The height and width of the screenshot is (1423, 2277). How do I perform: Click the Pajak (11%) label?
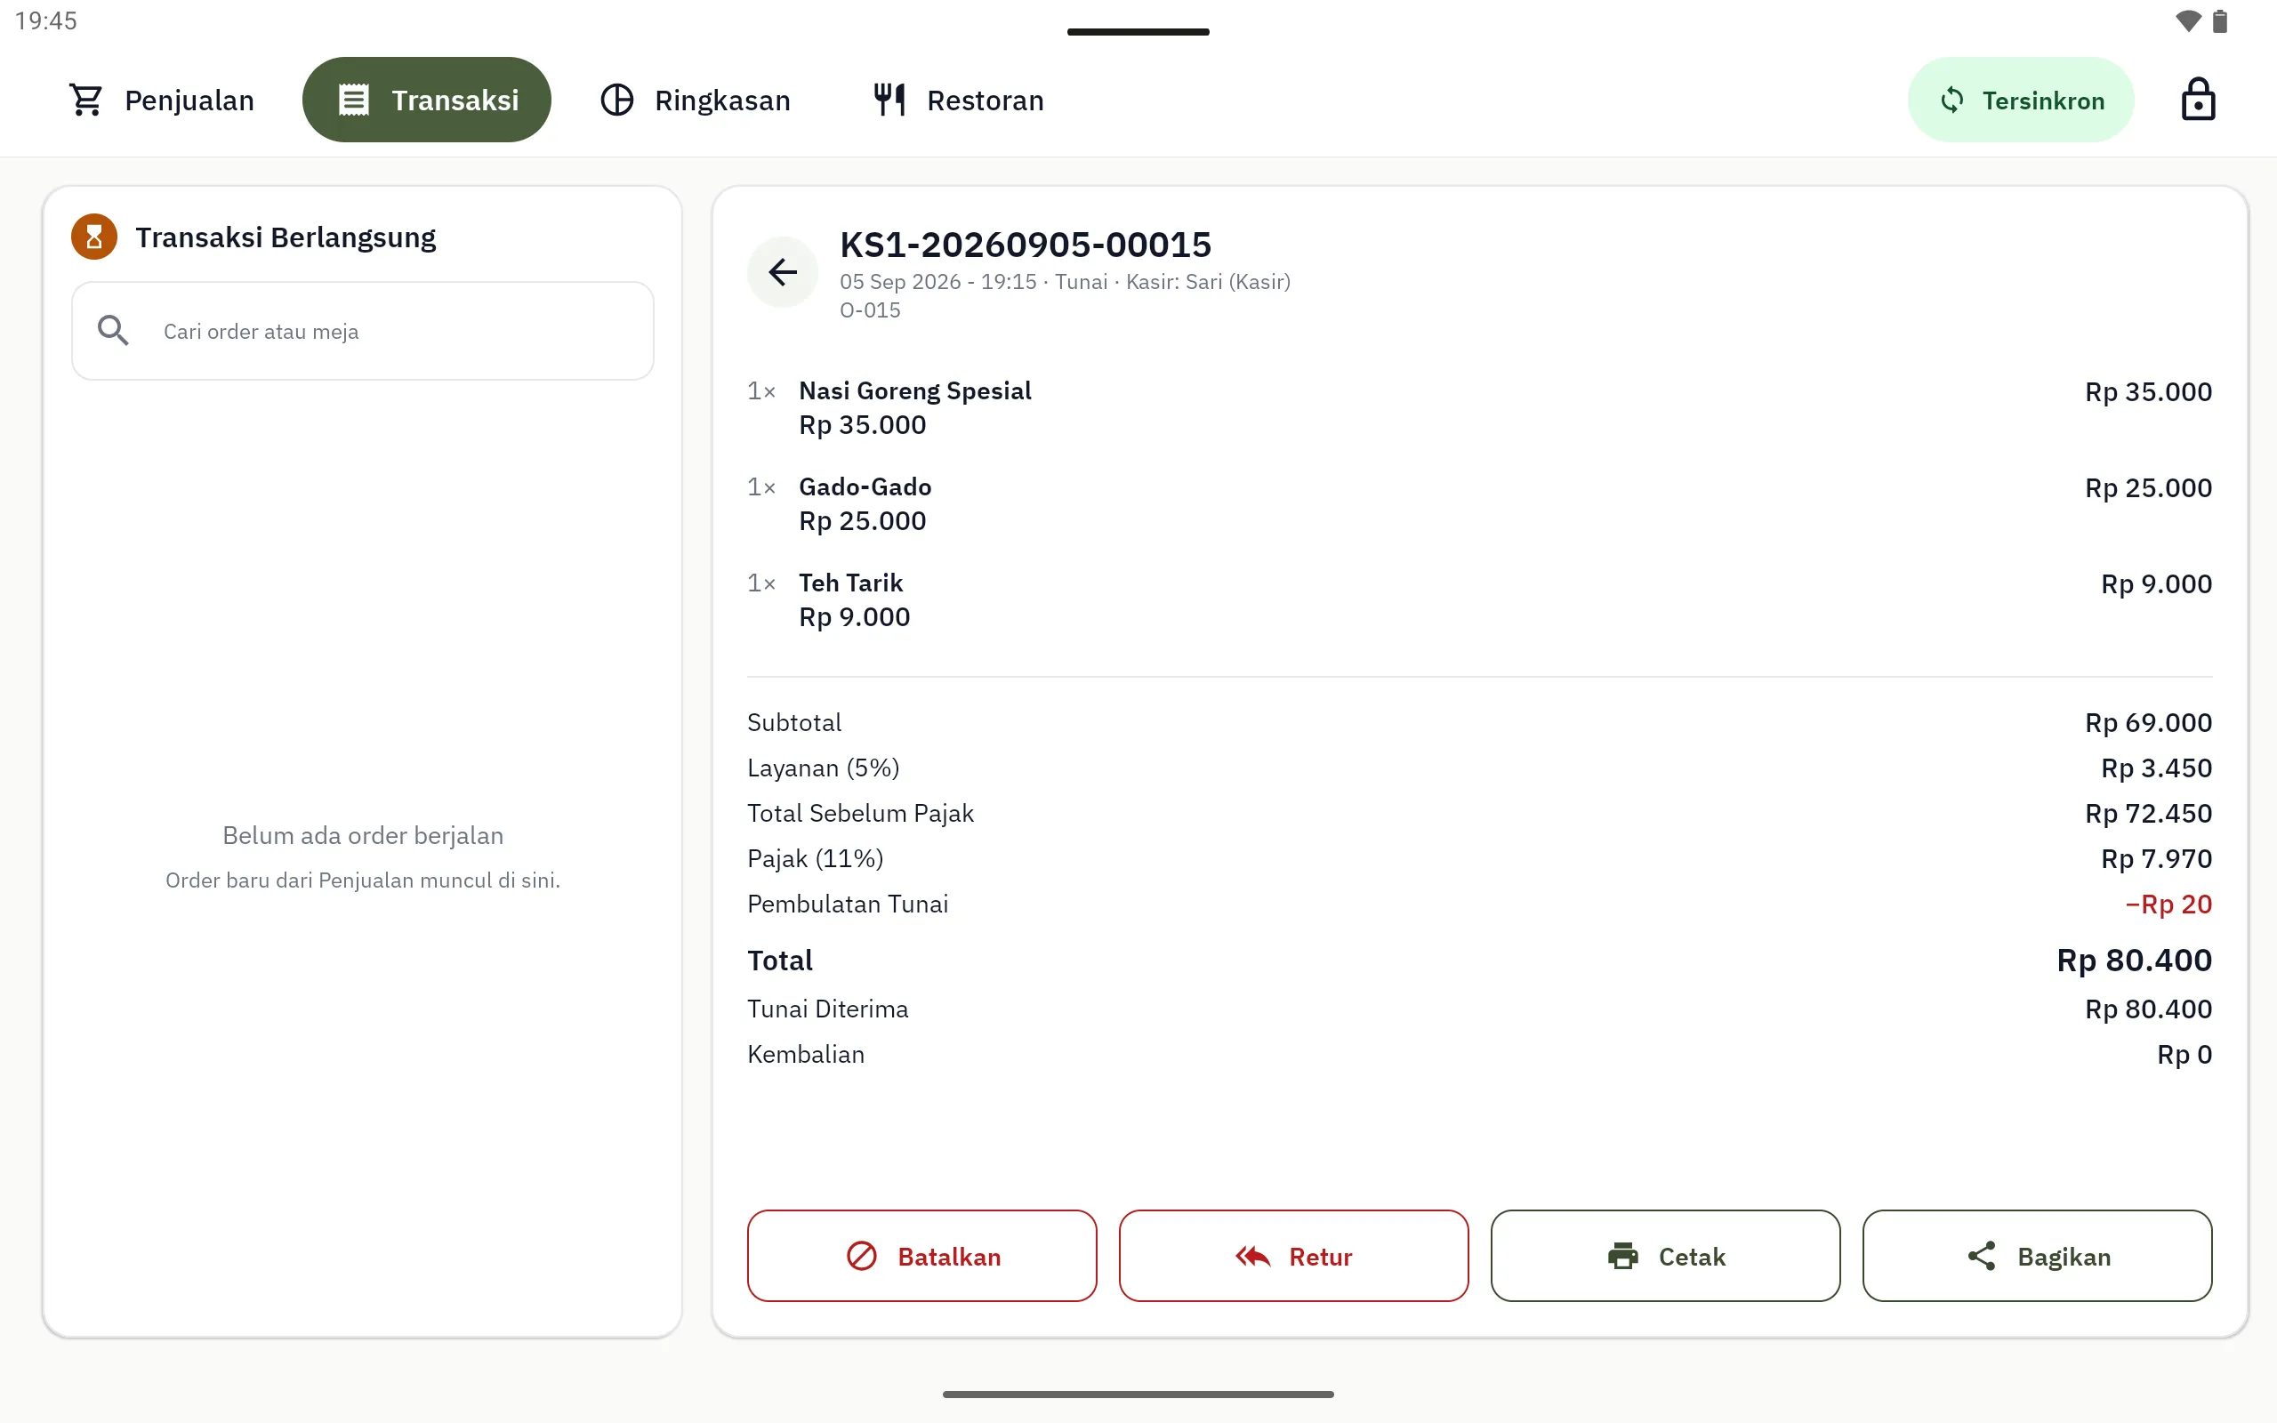click(815, 858)
